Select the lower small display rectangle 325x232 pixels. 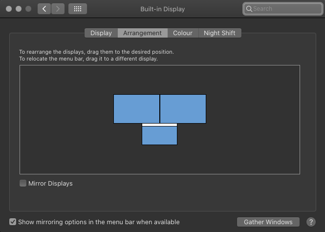159,136
